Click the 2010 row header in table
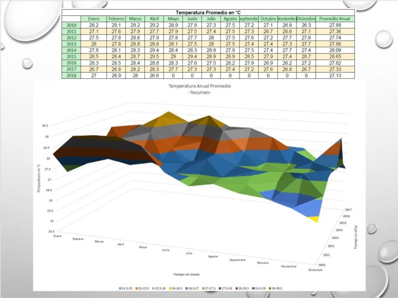The width and height of the screenshot is (398, 298). pyautogui.click(x=72, y=26)
